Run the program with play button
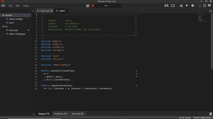Viewport: 213px width, 119px height. (x=187, y=6)
